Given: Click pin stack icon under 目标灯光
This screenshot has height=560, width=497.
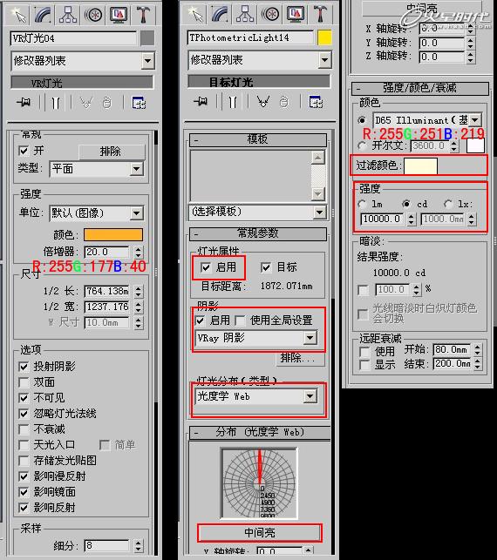Looking at the screenshot, I should 201,102.
